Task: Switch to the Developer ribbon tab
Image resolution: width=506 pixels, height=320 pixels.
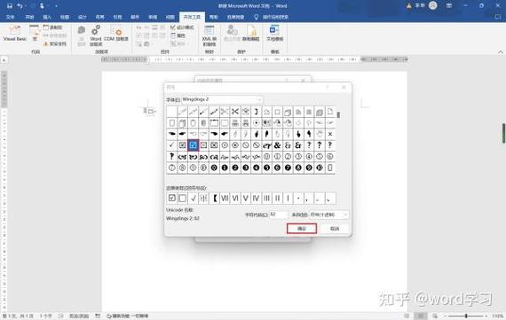Action: (x=192, y=17)
